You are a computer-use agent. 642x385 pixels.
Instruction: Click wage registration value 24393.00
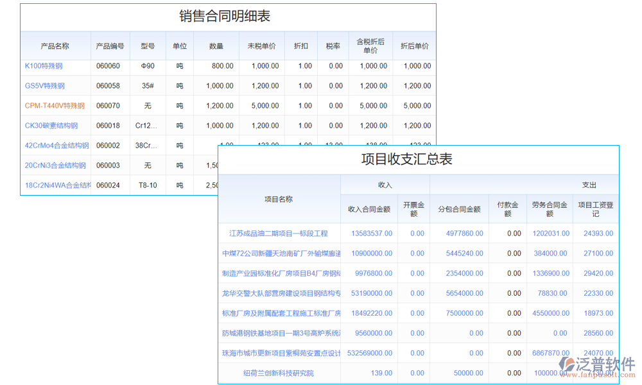598,234
